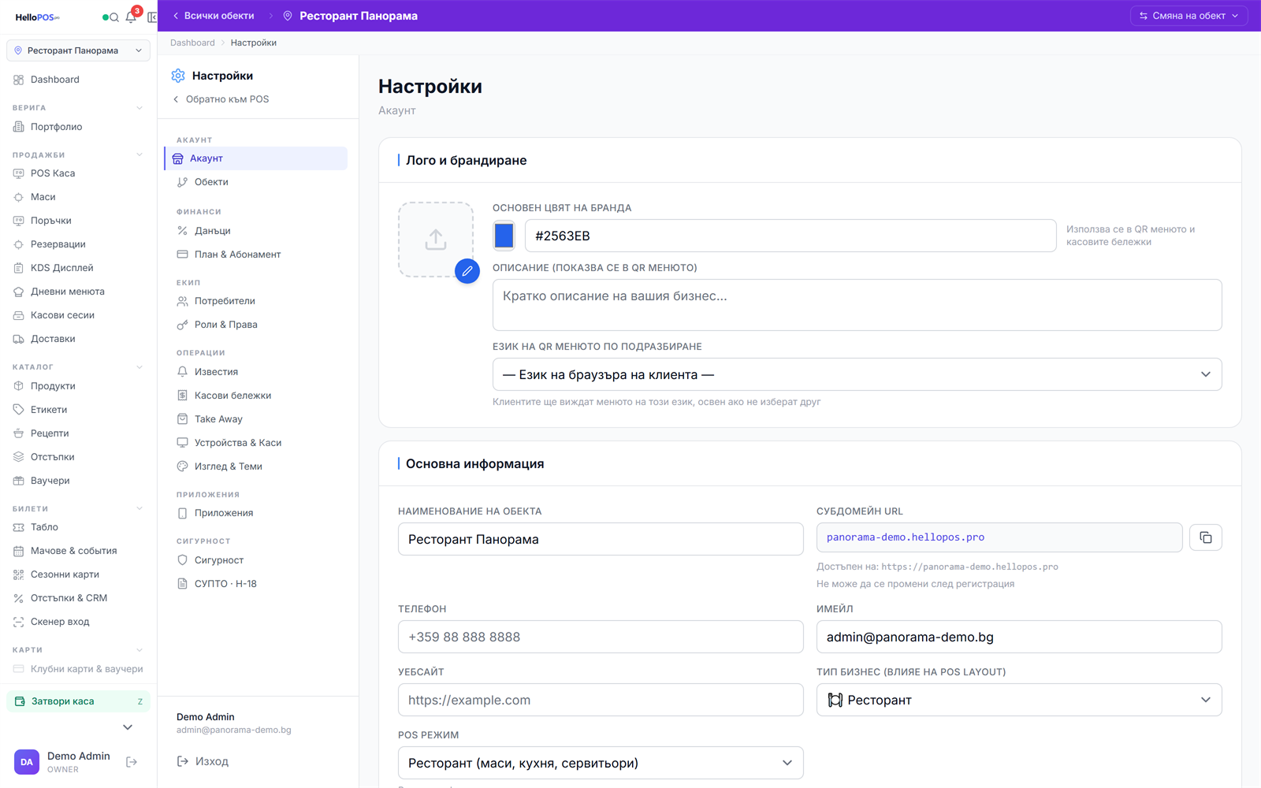Copy the subdomain URL
This screenshot has width=1261, height=788.
click(x=1206, y=537)
